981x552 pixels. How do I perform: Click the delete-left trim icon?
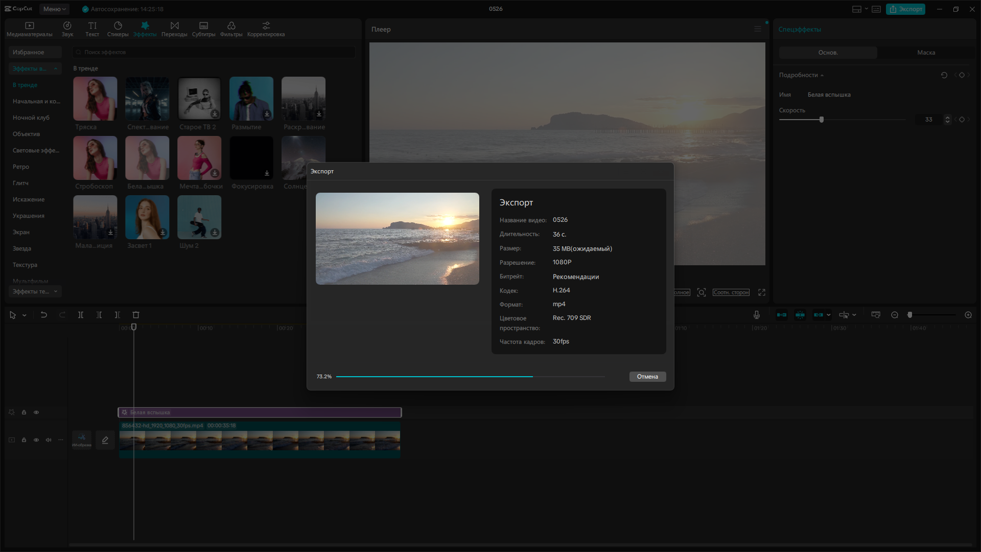point(99,315)
